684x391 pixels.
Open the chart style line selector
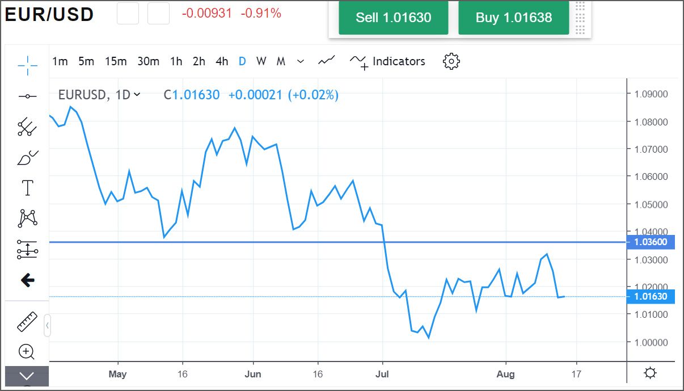point(326,61)
